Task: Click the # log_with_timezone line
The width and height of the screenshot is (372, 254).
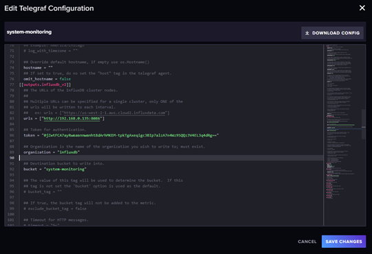Action: click(50, 51)
